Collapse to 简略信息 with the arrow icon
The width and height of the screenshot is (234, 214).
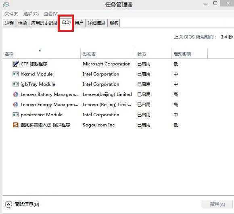click(x=8, y=204)
